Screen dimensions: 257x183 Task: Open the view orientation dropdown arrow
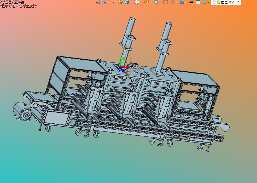coord(108,2)
